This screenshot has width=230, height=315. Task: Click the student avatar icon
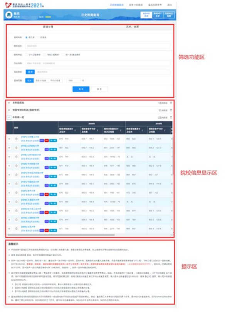click(9, 15)
